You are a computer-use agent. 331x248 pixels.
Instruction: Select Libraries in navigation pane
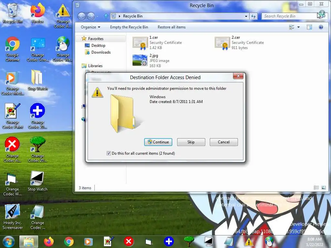coord(95,66)
